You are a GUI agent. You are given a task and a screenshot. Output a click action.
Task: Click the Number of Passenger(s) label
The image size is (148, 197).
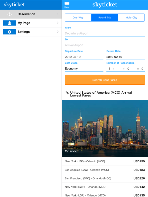click(121, 63)
